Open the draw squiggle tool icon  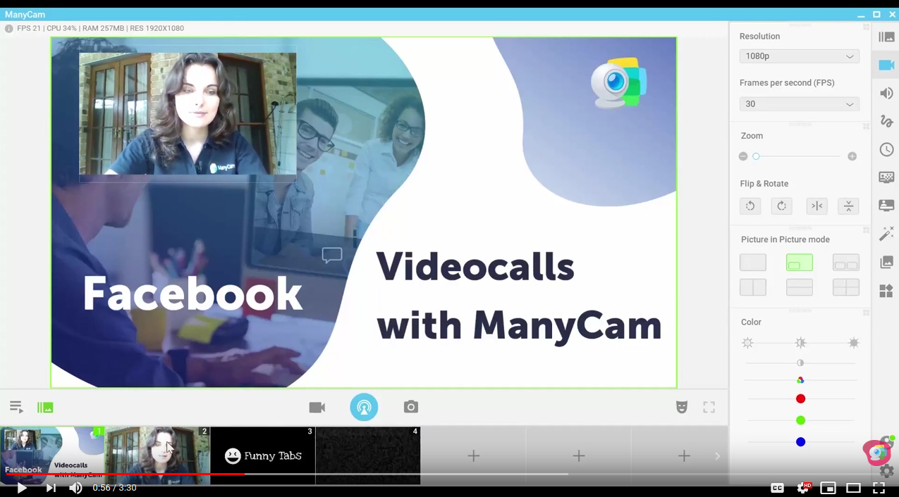click(886, 121)
